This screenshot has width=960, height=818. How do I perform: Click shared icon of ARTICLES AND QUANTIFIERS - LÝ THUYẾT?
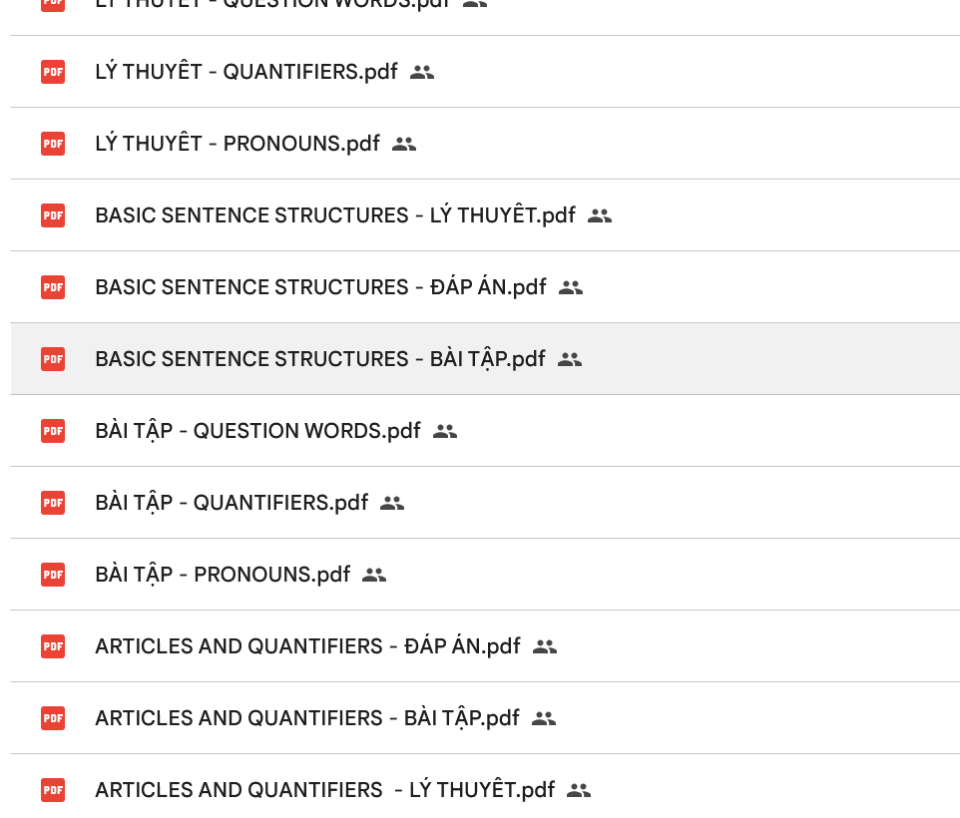(579, 790)
